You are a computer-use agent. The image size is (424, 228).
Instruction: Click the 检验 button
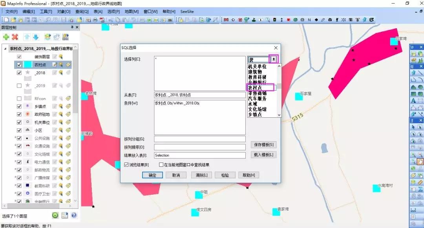(x=225, y=175)
